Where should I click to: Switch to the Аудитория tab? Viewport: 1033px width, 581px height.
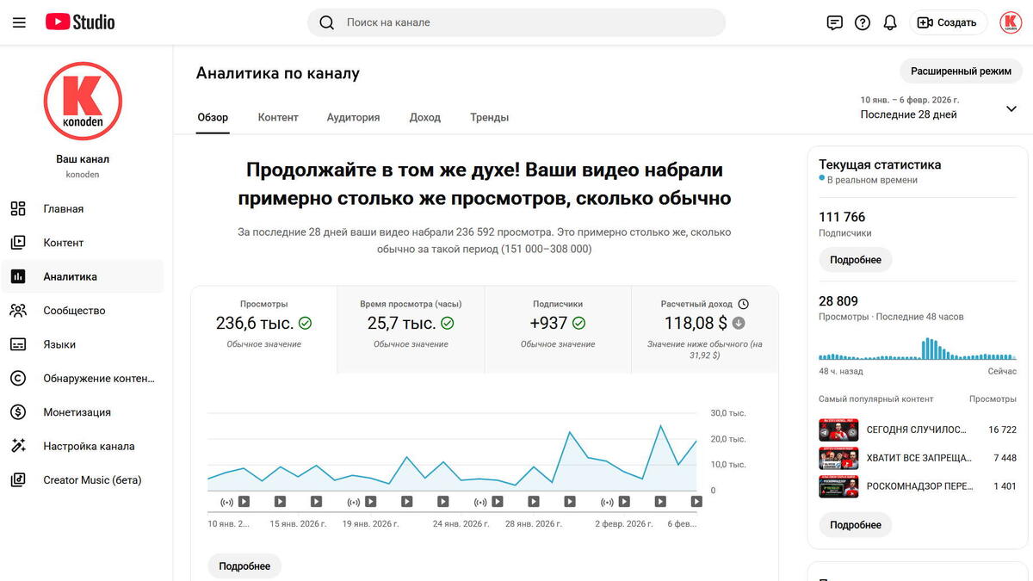point(352,117)
